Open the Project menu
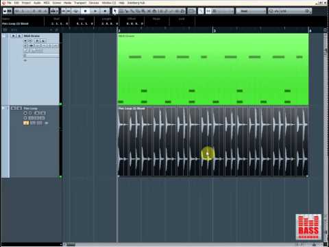329x247 pixels. click(26, 3)
